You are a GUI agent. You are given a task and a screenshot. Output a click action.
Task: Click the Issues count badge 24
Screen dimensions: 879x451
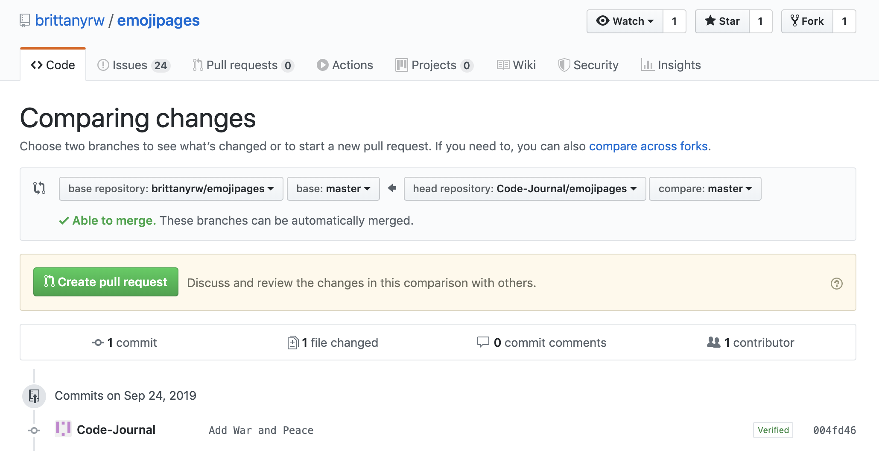point(161,65)
